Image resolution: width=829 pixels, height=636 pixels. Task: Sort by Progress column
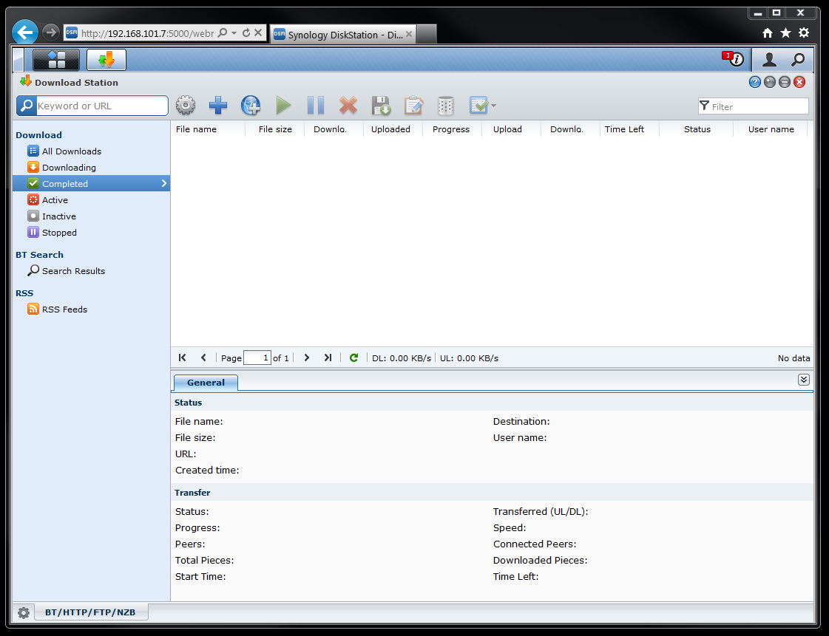(451, 129)
